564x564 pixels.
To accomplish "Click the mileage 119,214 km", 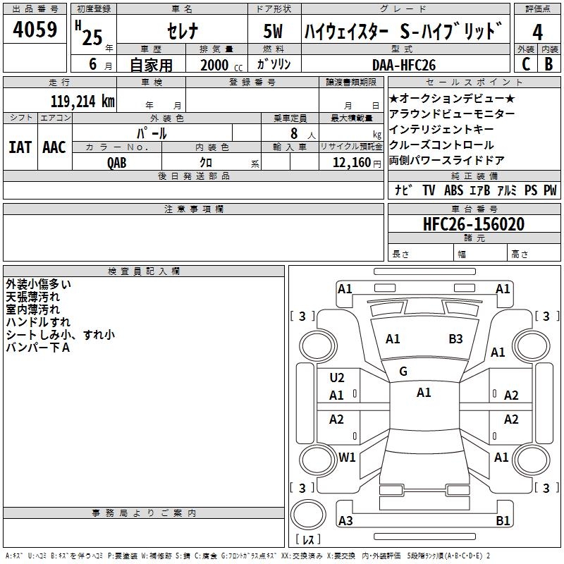I will click(82, 102).
